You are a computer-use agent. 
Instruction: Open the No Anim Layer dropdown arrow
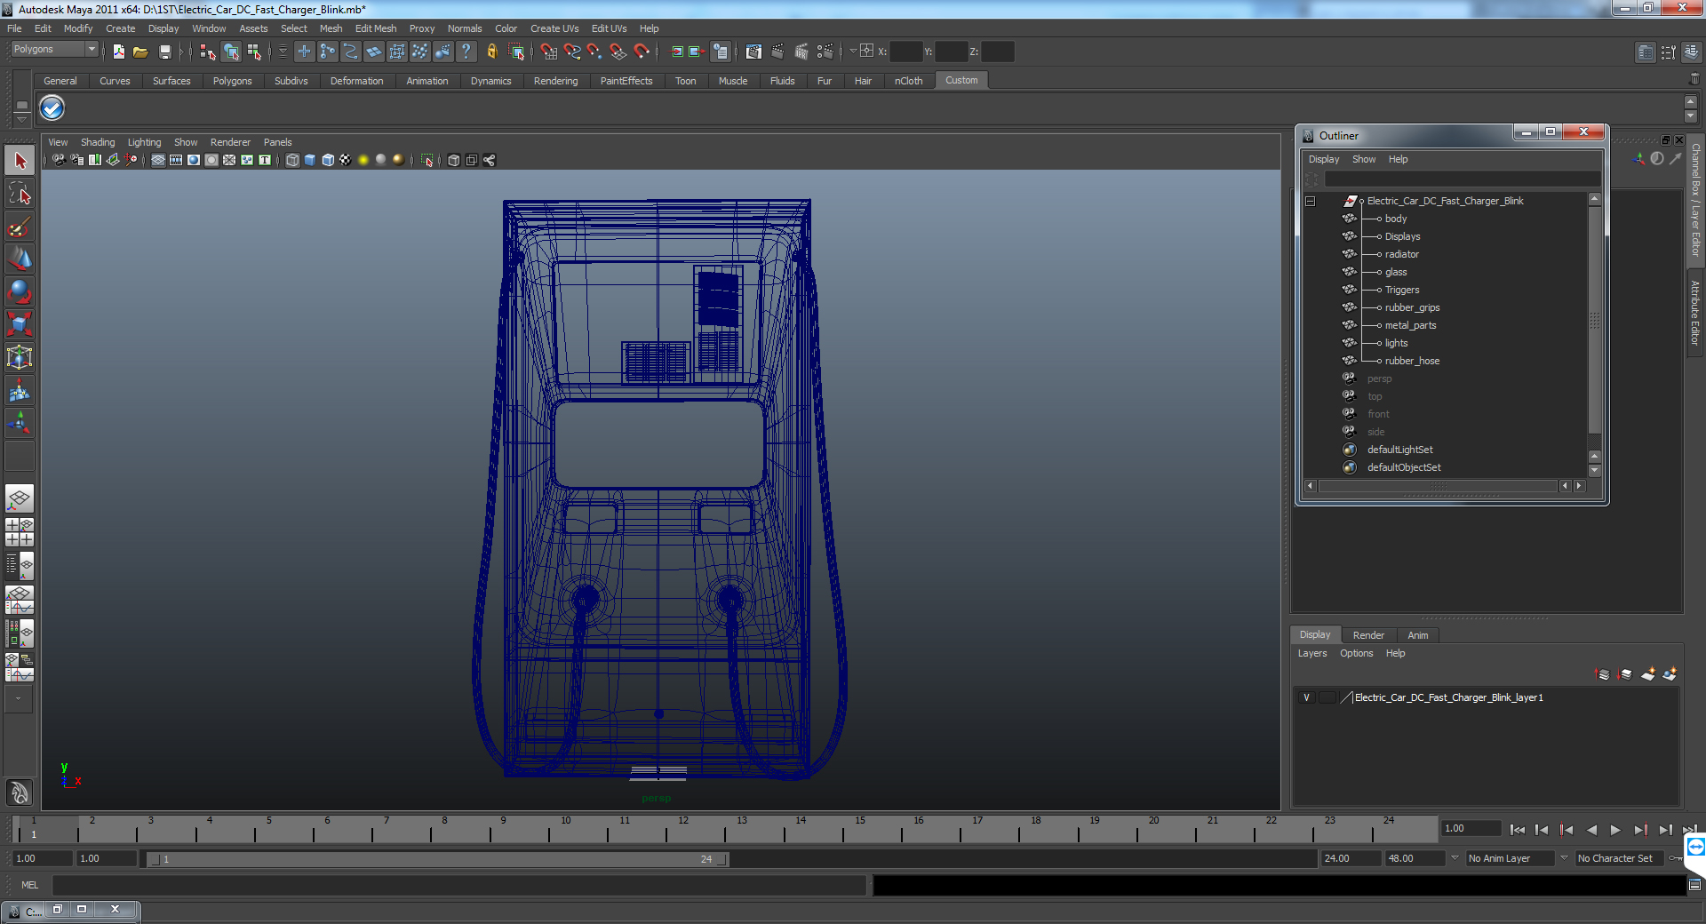pyautogui.click(x=1455, y=858)
